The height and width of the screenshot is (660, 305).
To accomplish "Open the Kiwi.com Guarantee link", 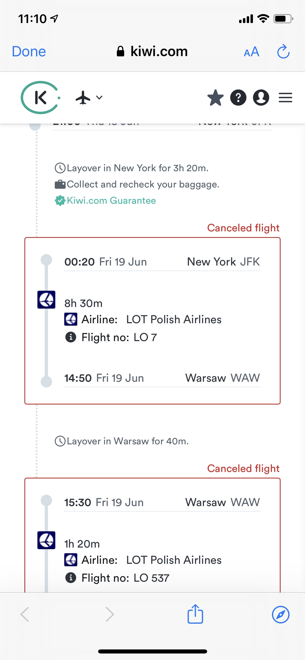I will pyautogui.click(x=111, y=201).
